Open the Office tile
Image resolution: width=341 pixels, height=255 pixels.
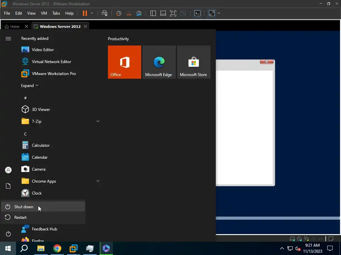click(125, 62)
